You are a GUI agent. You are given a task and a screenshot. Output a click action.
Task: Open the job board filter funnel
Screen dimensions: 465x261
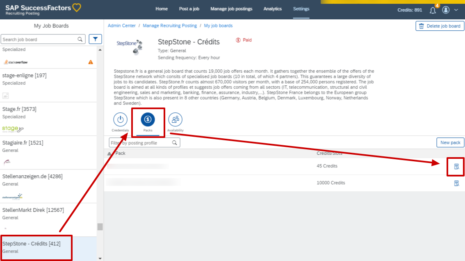(x=95, y=39)
